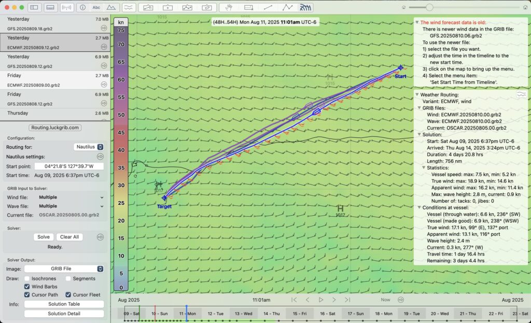The image size is (531, 323).
Task: Open the Routing for Nautilus dropdown
Action: pos(89,147)
